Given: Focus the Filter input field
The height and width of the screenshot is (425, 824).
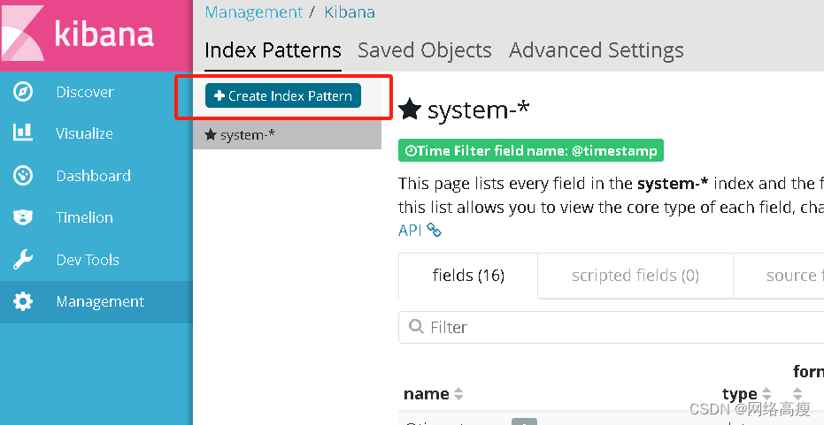Looking at the screenshot, I should point(612,327).
